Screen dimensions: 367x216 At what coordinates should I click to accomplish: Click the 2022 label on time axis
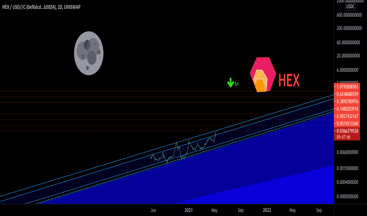[x=267, y=210]
